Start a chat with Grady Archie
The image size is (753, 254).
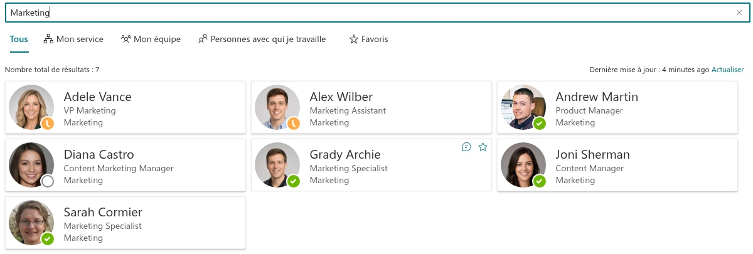point(466,147)
